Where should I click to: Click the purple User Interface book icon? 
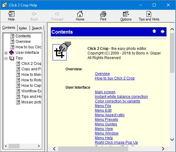click(12, 53)
